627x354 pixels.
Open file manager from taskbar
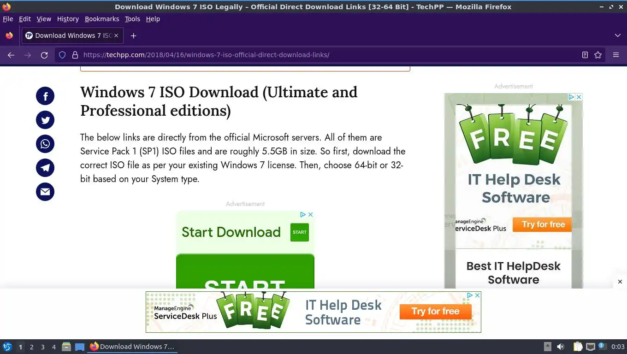66,347
